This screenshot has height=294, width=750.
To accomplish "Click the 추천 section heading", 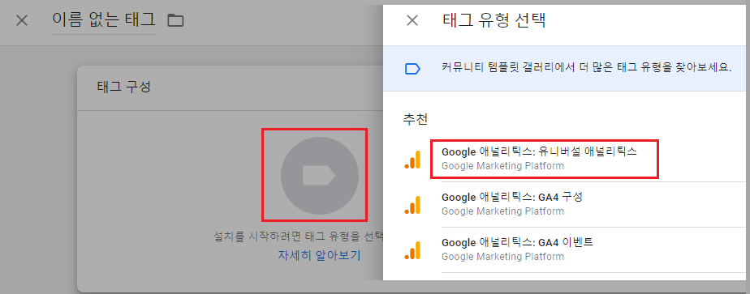I will click(416, 120).
